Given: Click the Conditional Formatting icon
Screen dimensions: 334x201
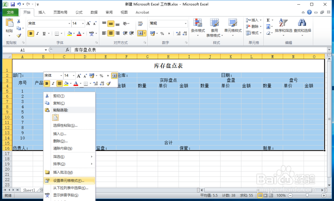Looking at the screenshot, I should coord(198,23).
